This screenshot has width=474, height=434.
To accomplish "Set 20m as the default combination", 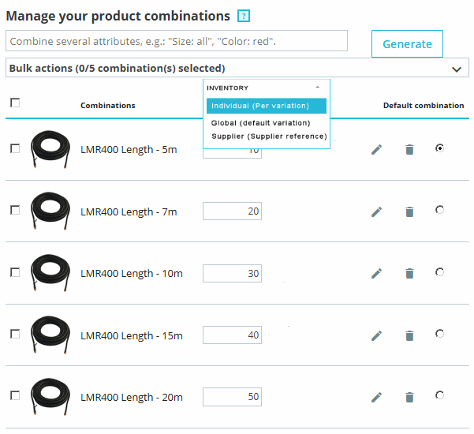I will (439, 395).
